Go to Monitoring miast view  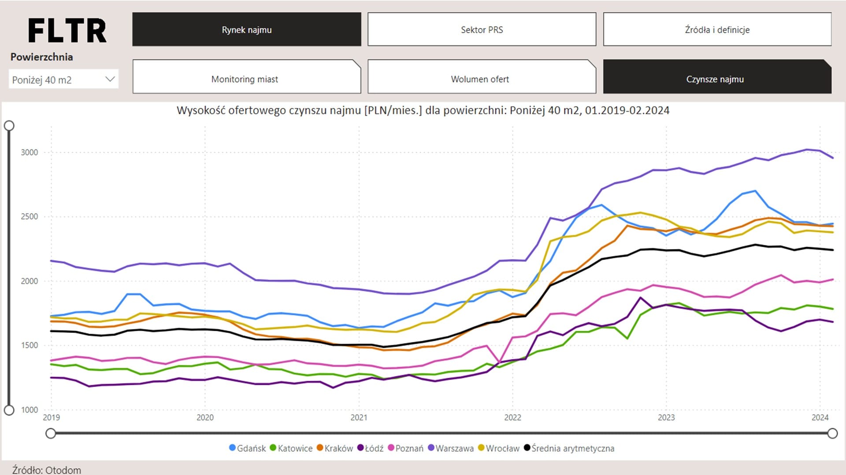tap(245, 79)
